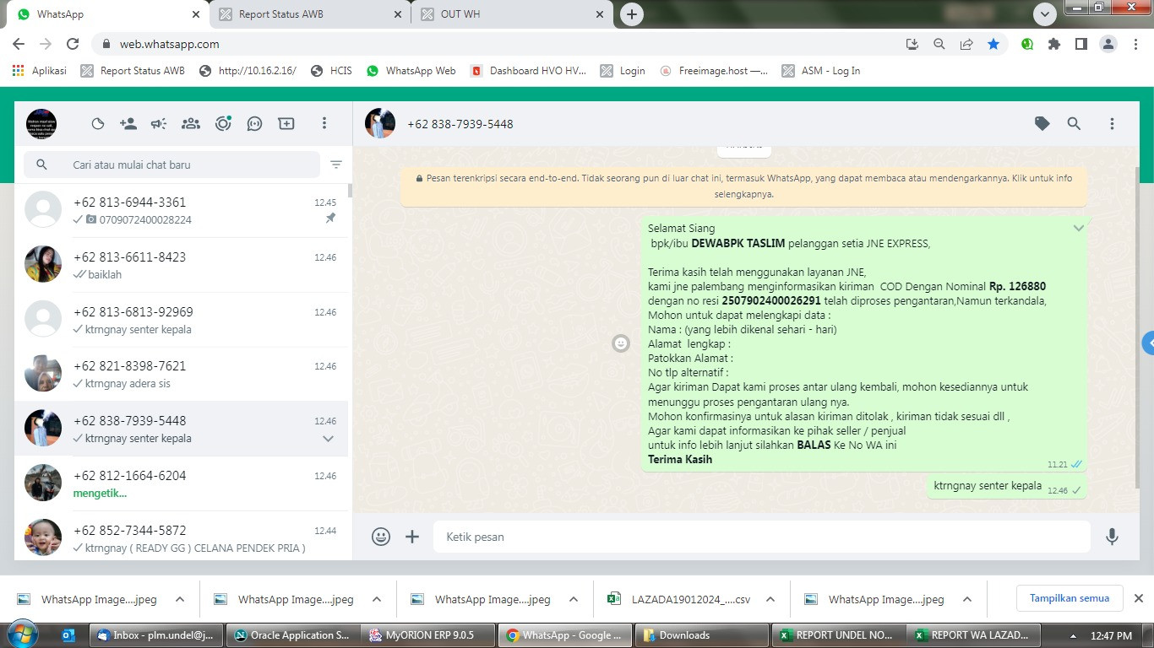Open the Freeimage.host bookmark
Screen dimensions: 1154x648
(x=714, y=71)
